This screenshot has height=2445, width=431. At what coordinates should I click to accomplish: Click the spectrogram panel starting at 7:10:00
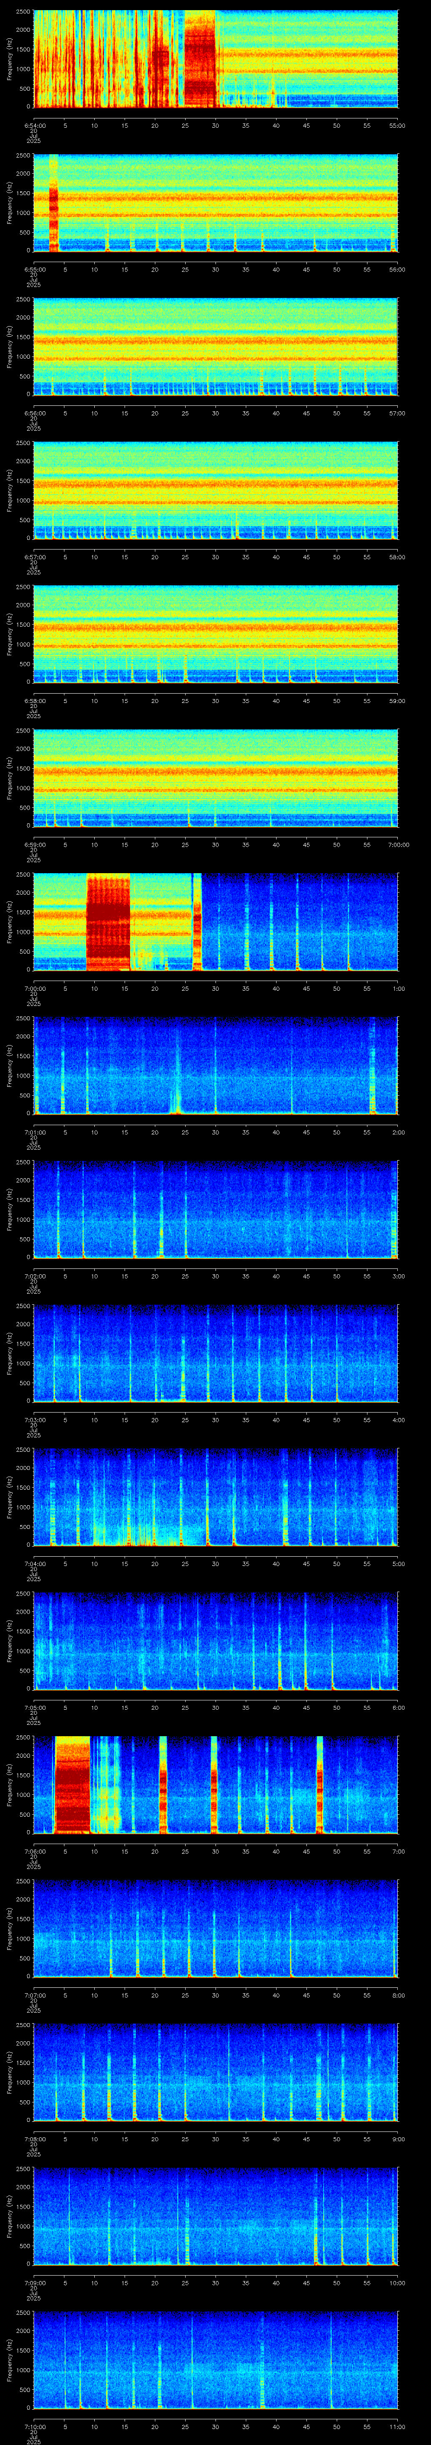(215, 2361)
